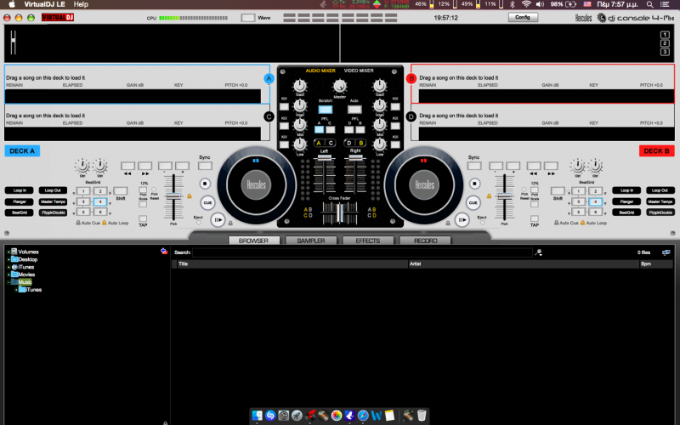Hit the CUE button on Deck B

coord(473,202)
